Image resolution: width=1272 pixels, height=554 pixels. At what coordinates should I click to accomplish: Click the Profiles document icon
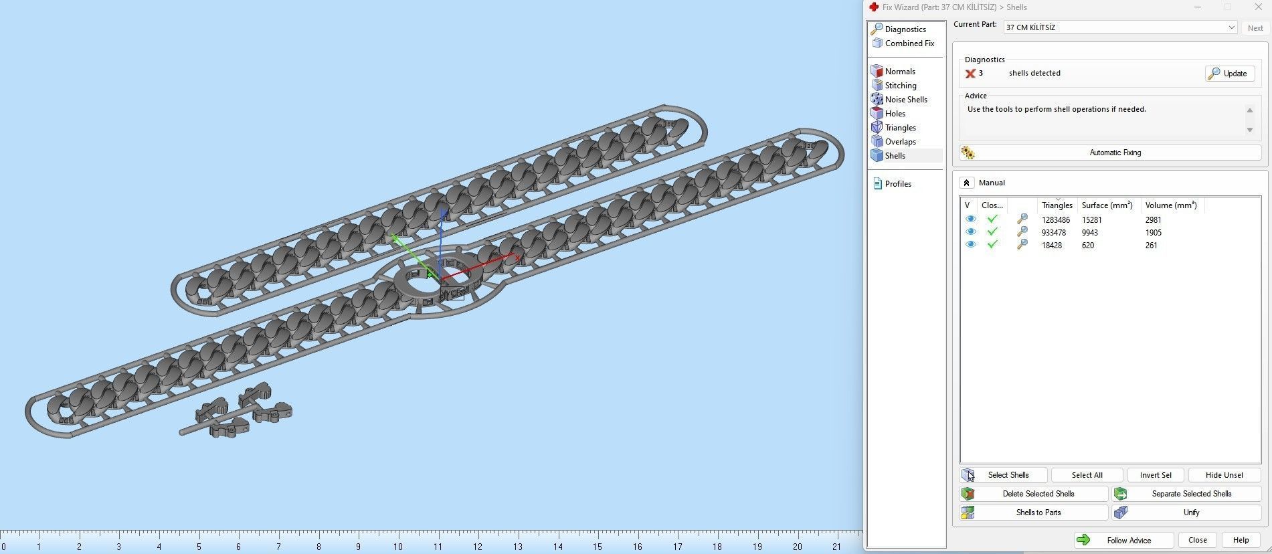click(877, 184)
